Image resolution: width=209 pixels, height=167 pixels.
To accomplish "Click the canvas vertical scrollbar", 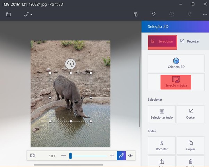I will coord(140,92).
